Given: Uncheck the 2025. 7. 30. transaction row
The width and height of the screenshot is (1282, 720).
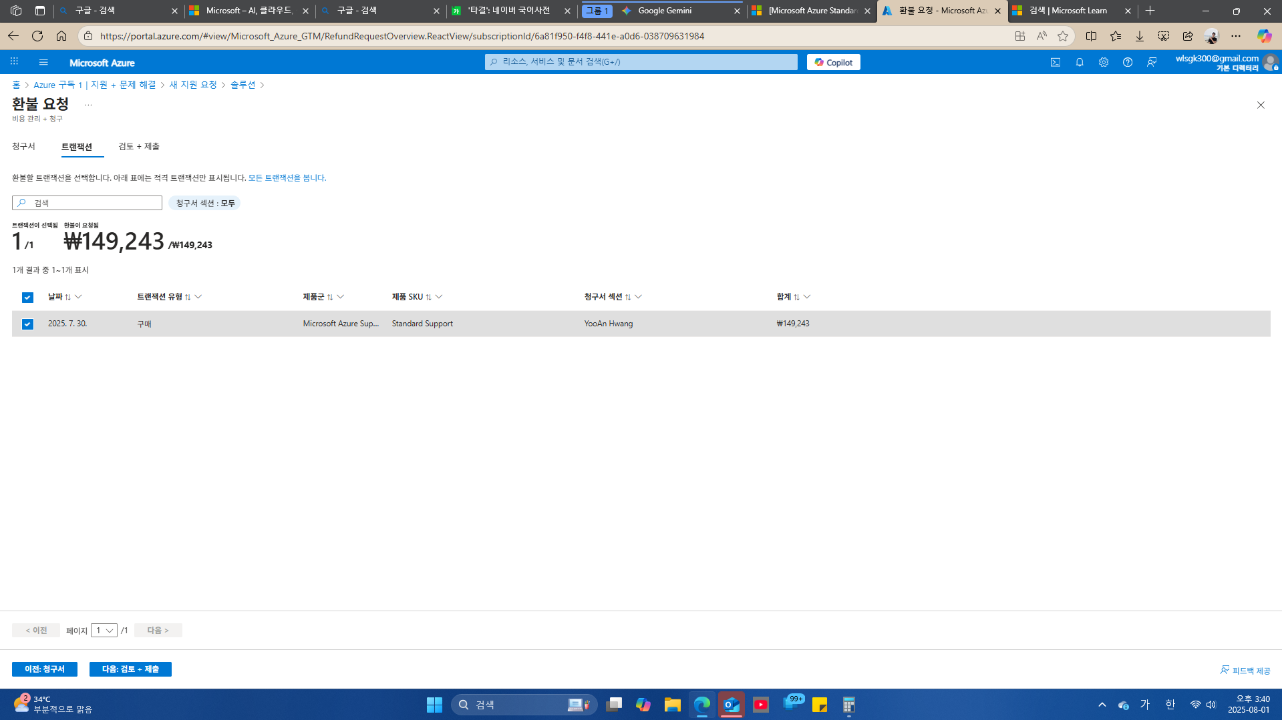Looking at the screenshot, I should point(27,324).
